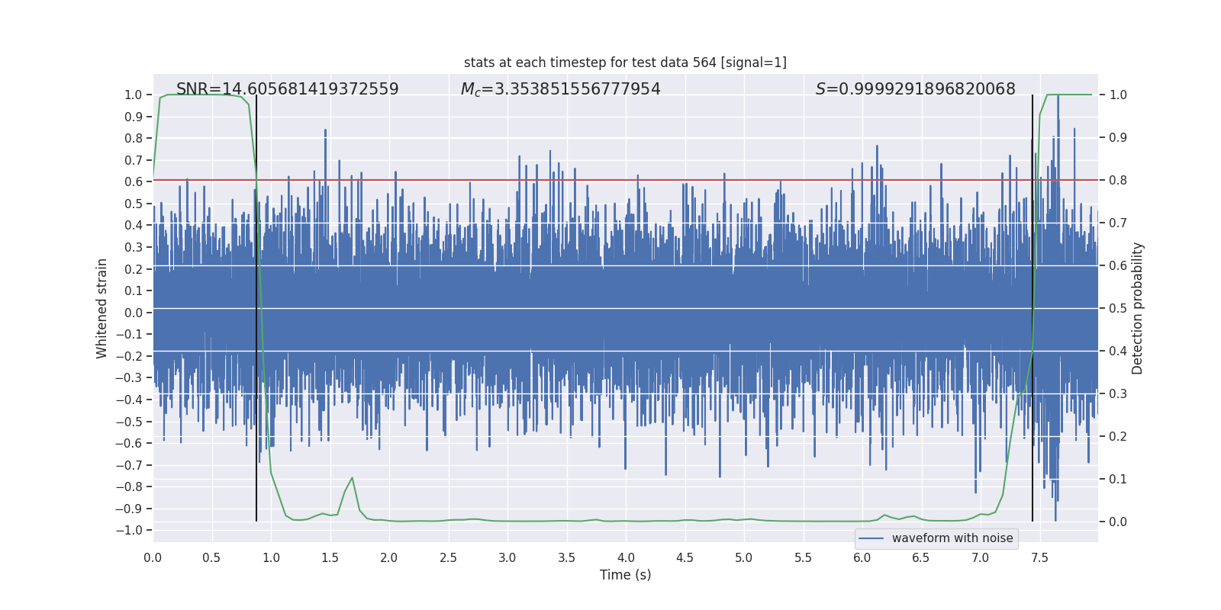Click the right axis tick label 0.5
Image resolution: width=1221 pixels, height=610 pixels.
(x=1118, y=309)
